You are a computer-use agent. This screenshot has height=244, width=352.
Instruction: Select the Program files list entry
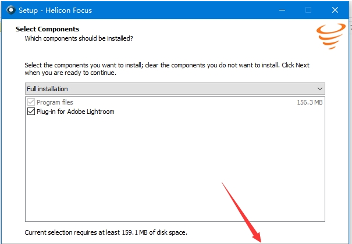[55, 102]
